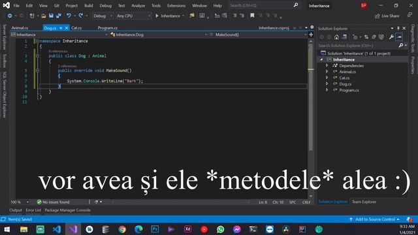Screen dimensions: 418x235
Task: Switch to the Animal.cs tab
Action: click(x=20, y=28)
